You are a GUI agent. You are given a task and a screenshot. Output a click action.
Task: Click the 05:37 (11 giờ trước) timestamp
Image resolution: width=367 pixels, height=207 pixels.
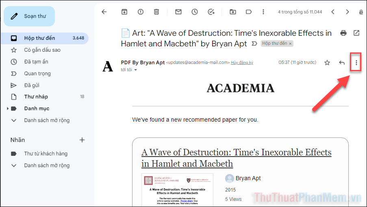tap(297, 63)
